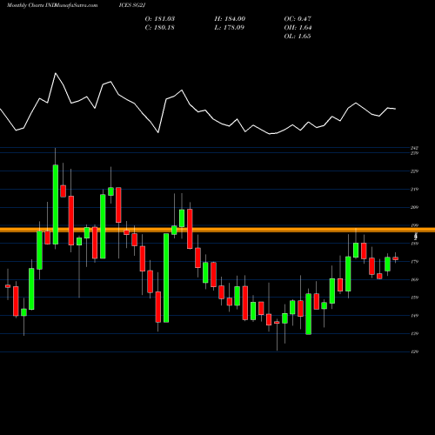Click the 149 price axis label
Viewport: 435px width, 435px height.
(x=414, y=316)
